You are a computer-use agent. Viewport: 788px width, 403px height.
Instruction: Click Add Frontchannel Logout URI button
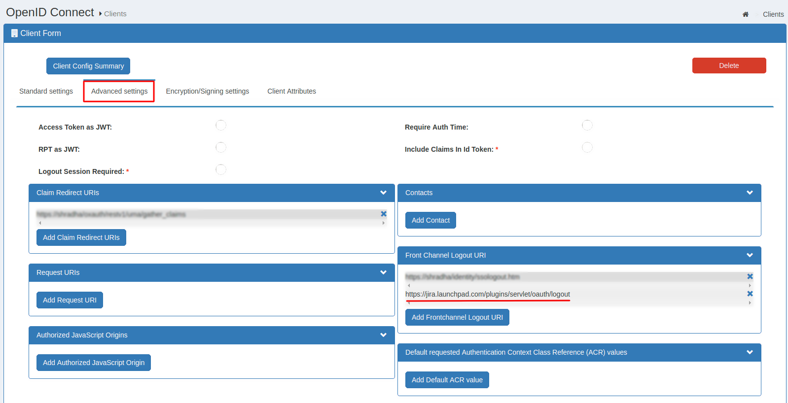tap(457, 317)
